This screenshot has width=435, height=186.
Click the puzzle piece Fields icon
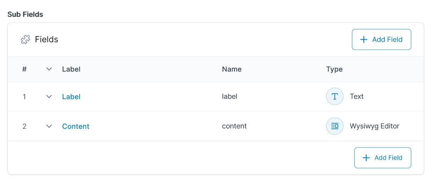coord(25,39)
